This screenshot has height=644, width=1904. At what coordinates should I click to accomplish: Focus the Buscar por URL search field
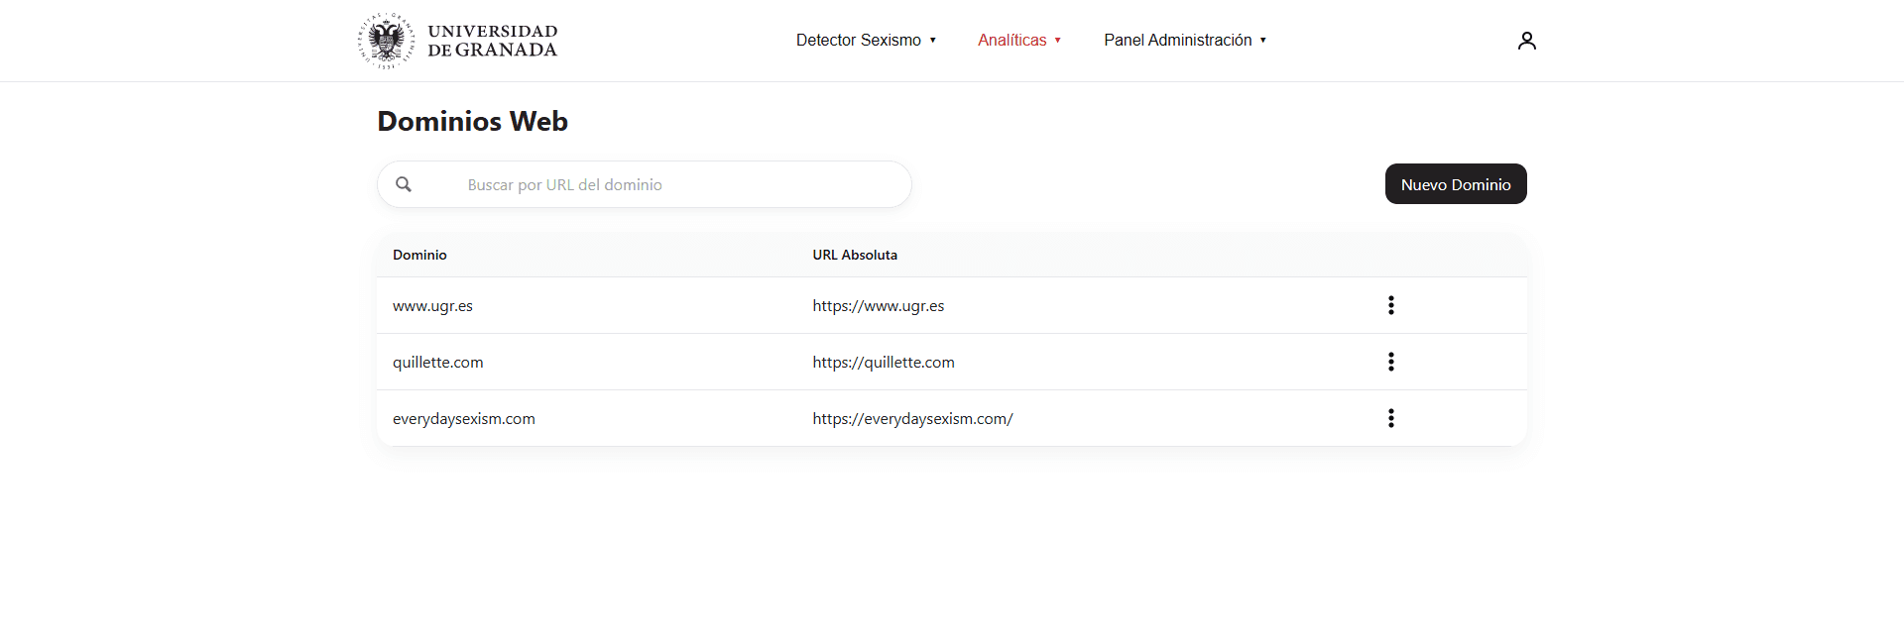[x=645, y=184]
